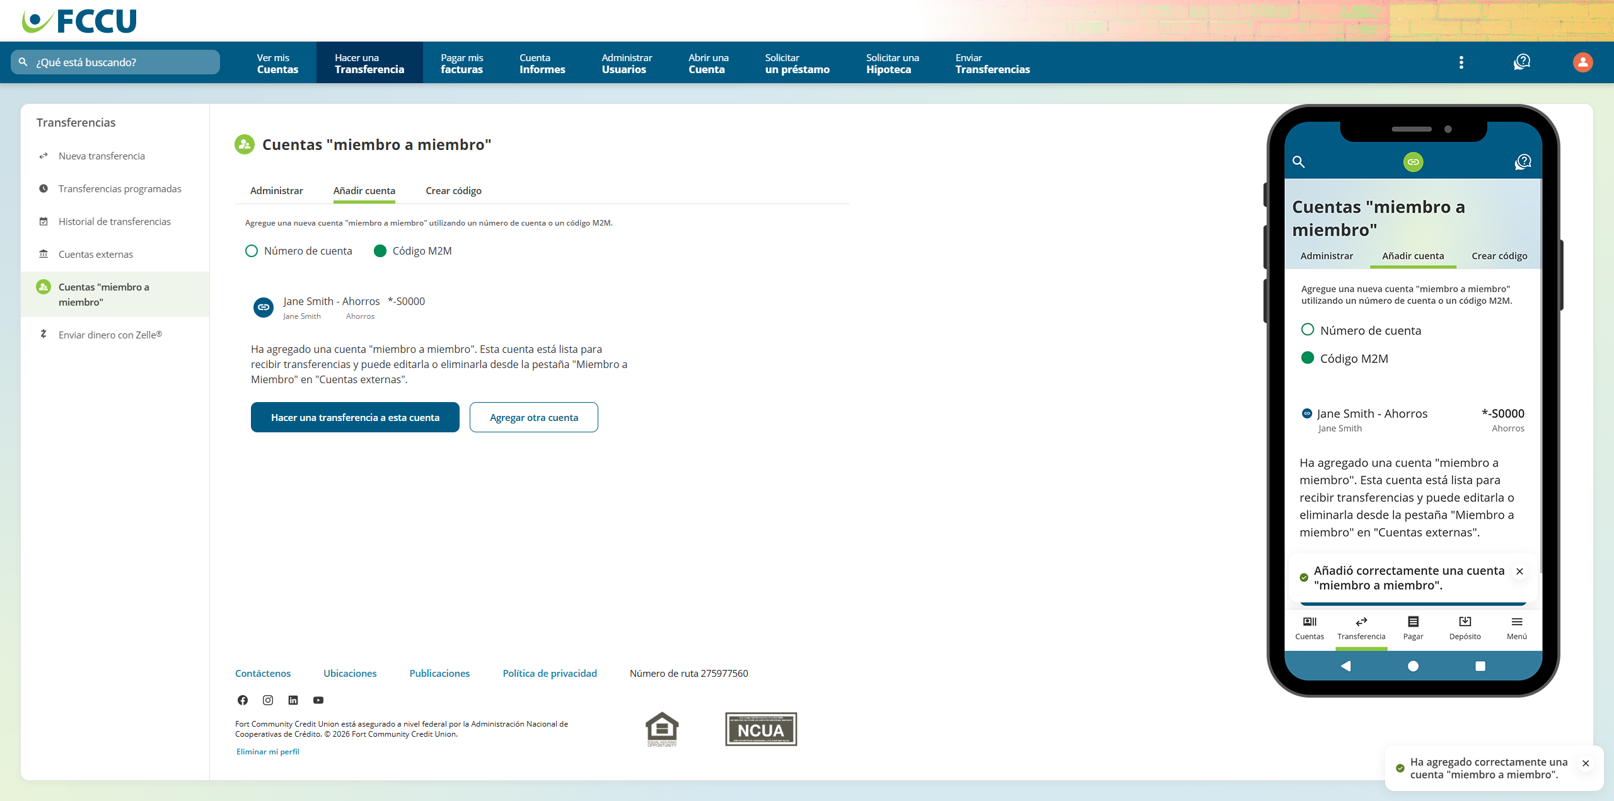Open the Facebook page icon

pos(243,700)
